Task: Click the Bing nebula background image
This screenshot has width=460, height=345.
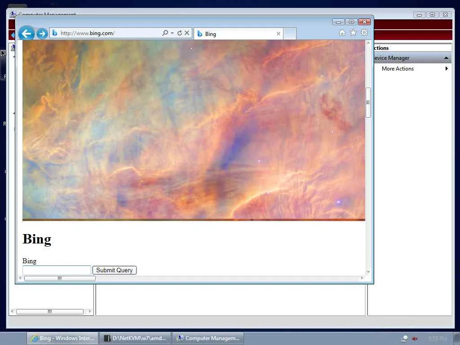Action: [x=194, y=130]
